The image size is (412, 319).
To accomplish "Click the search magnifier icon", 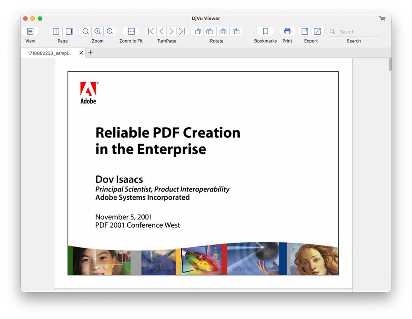I will [332, 32].
